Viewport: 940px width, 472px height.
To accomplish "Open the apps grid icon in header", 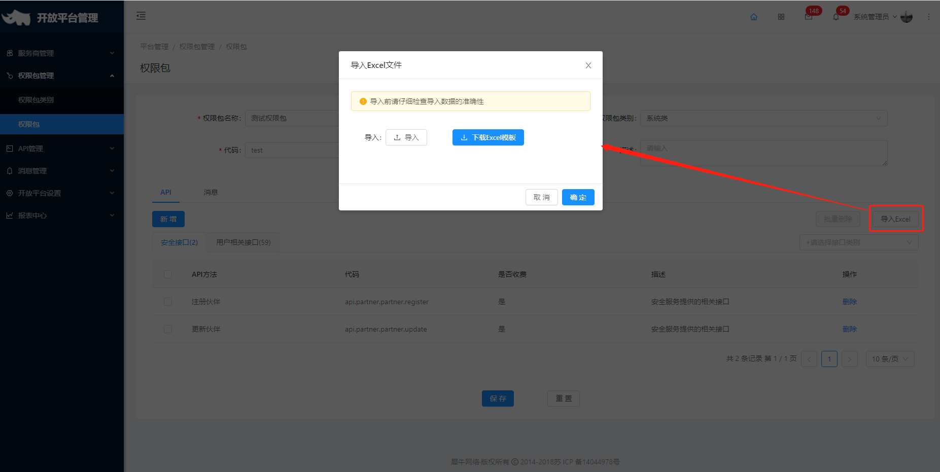I will (x=781, y=17).
